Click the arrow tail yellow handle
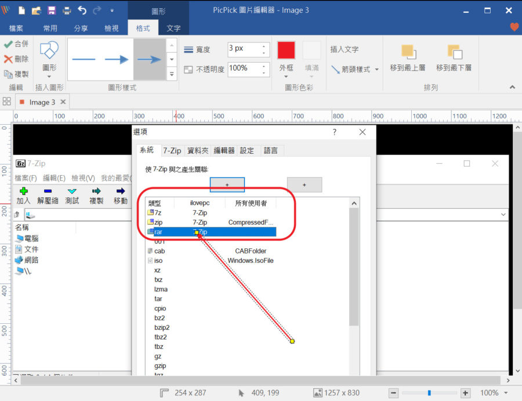 [x=292, y=341]
